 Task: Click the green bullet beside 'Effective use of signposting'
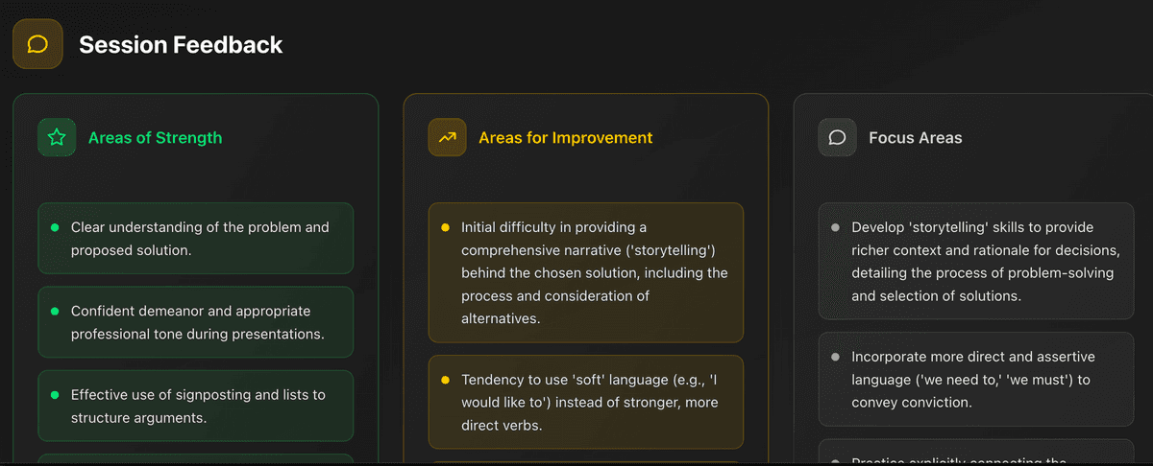click(55, 394)
